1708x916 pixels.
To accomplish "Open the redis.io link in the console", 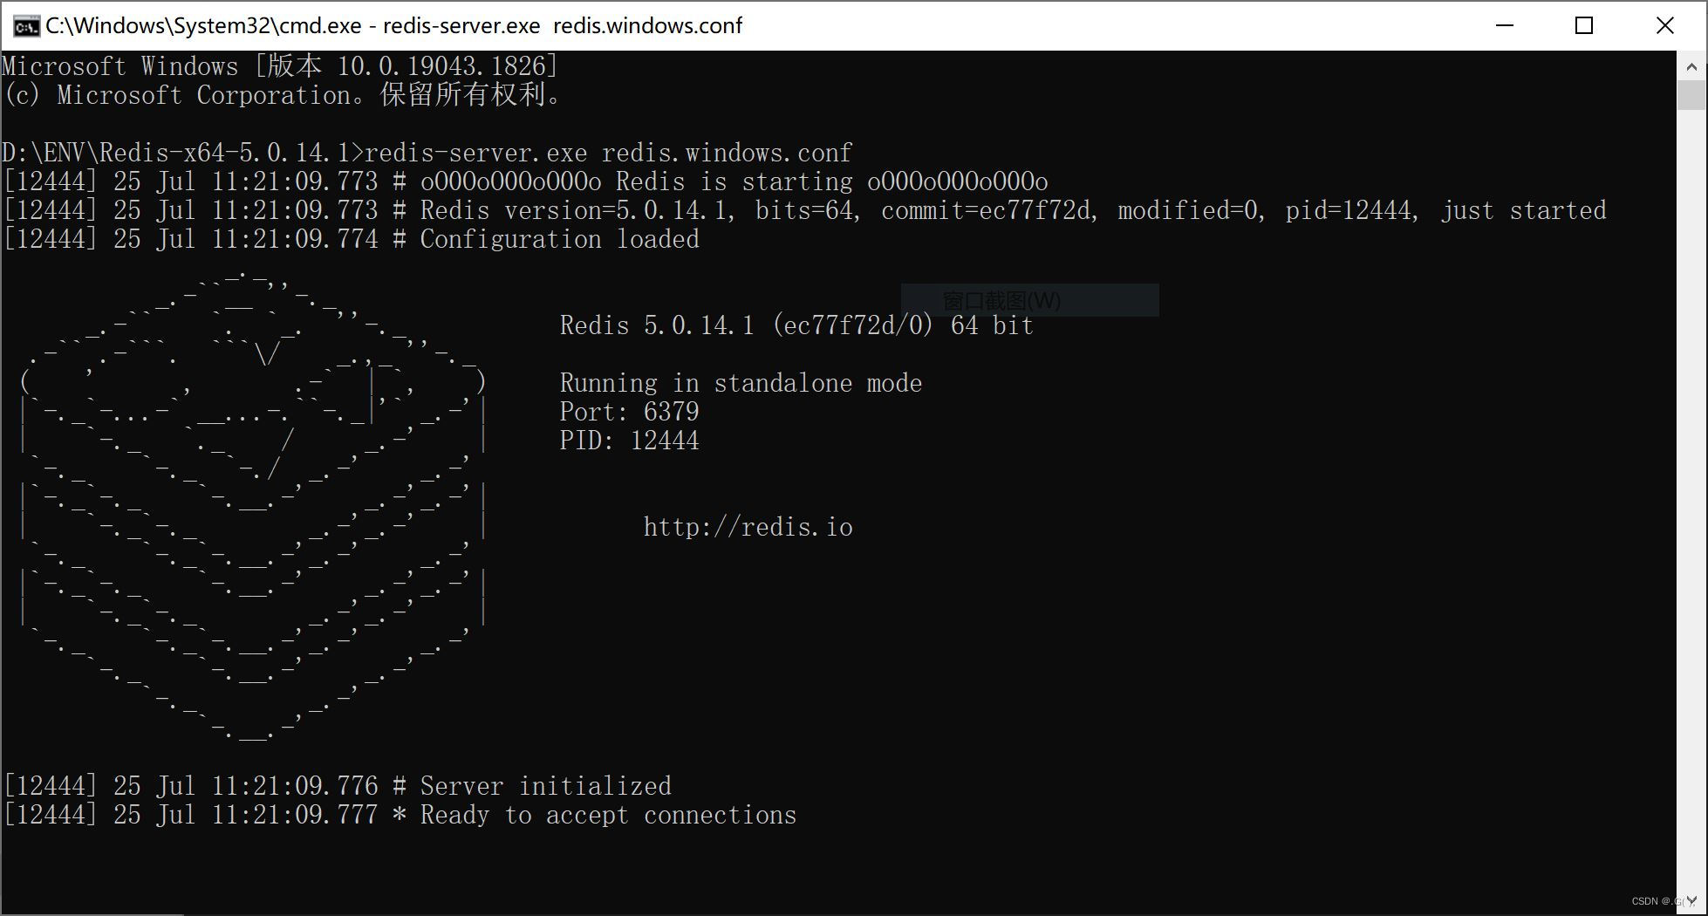I will tap(748, 526).
